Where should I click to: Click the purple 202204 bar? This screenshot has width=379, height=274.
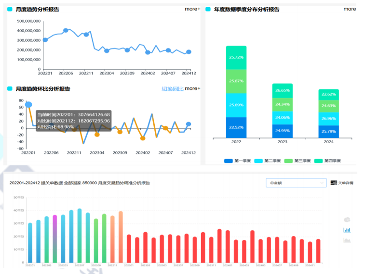54,238
